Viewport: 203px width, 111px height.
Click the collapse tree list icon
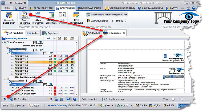point(61,99)
